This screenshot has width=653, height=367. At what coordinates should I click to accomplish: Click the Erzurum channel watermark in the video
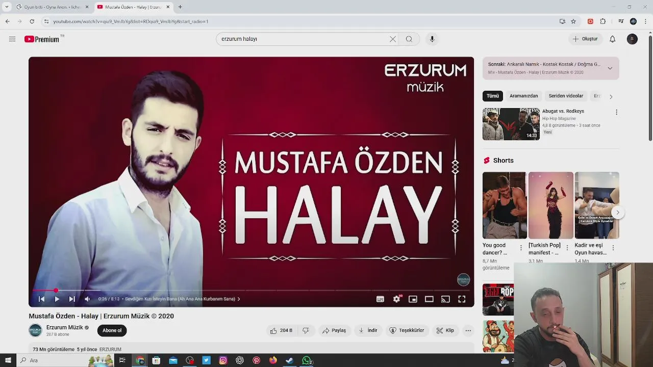[x=463, y=279]
